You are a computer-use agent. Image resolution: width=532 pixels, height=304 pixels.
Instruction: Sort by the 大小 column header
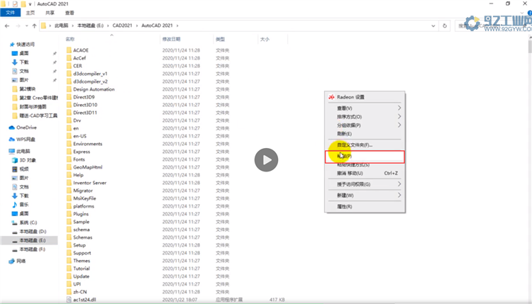(265, 39)
